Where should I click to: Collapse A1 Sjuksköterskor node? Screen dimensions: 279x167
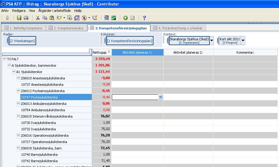(x=14, y=72)
